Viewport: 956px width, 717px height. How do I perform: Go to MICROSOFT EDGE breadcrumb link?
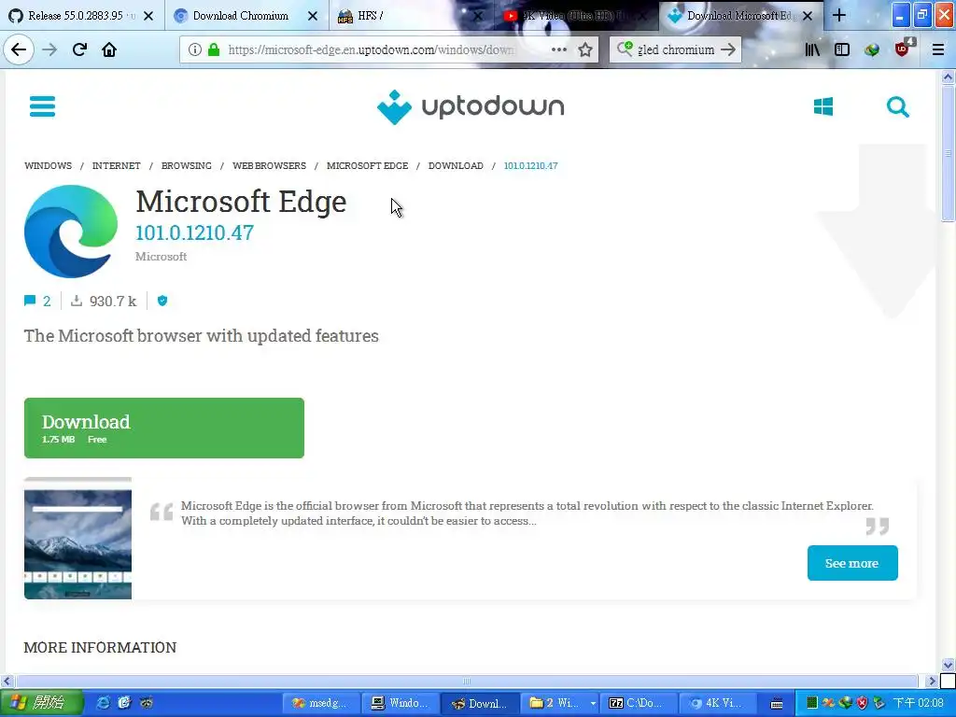click(x=368, y=166)
